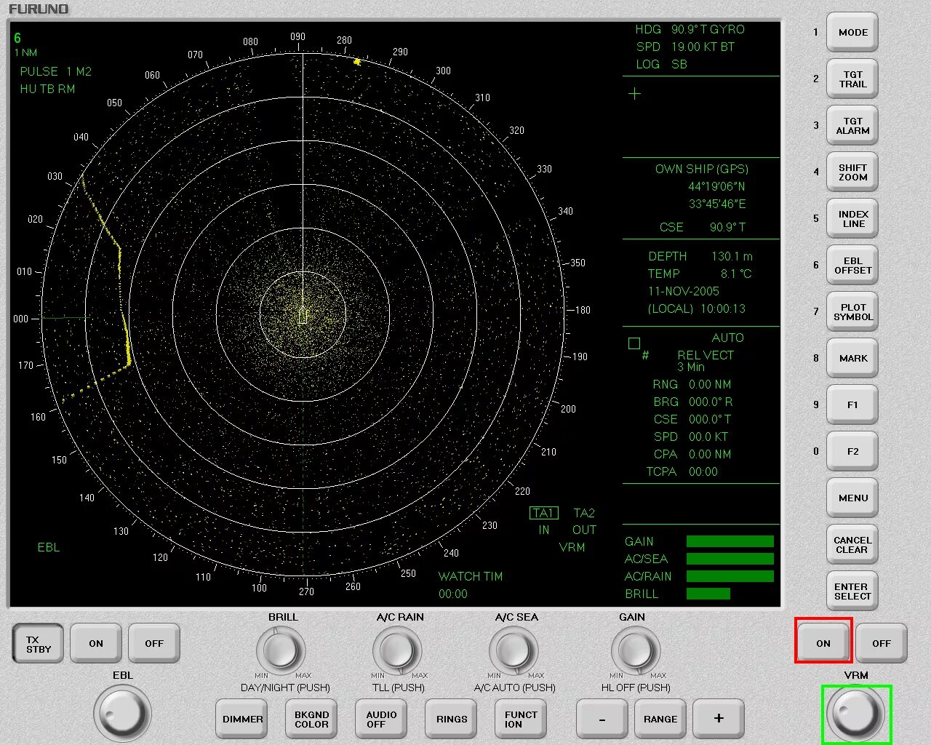
Task: Click the BKGND COLOR button
Action: tap(311, 720)
